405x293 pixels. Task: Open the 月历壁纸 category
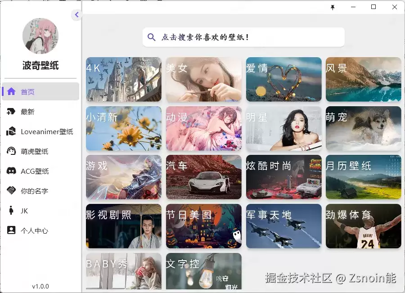[x=364, y=177]
